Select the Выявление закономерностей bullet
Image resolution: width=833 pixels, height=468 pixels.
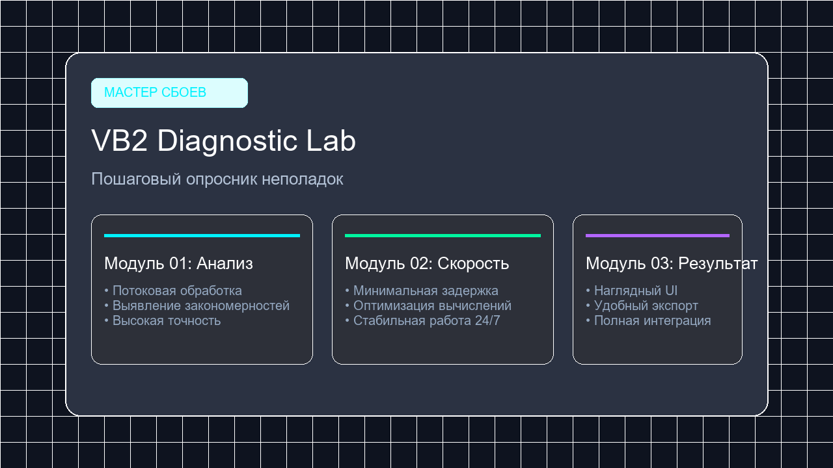[197, 305]
